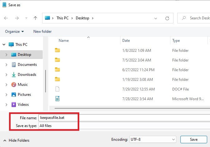Open recent locations chevron beside forward arrow

[26, 18]
